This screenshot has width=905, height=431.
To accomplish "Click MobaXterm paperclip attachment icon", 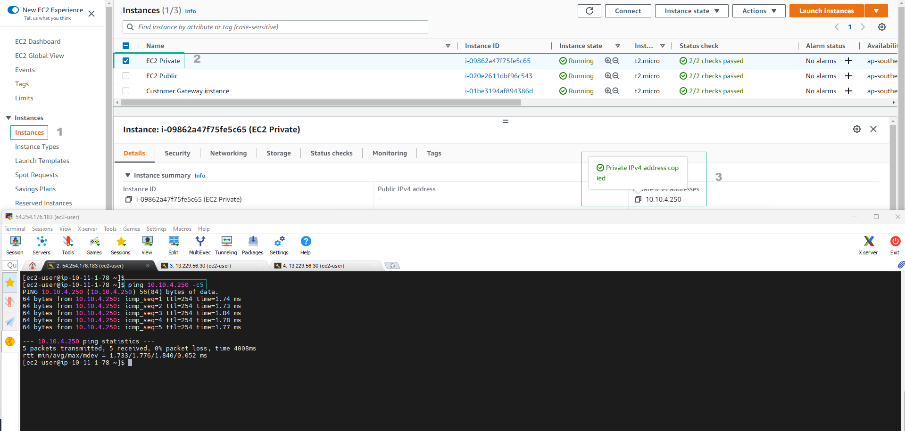I will [x=901, y=265].
